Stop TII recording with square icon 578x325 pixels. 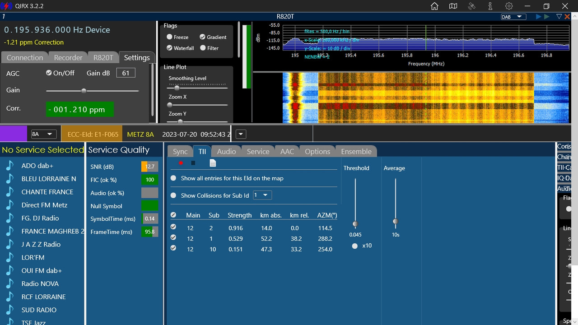pyautogui.click(x=193, y=163)
